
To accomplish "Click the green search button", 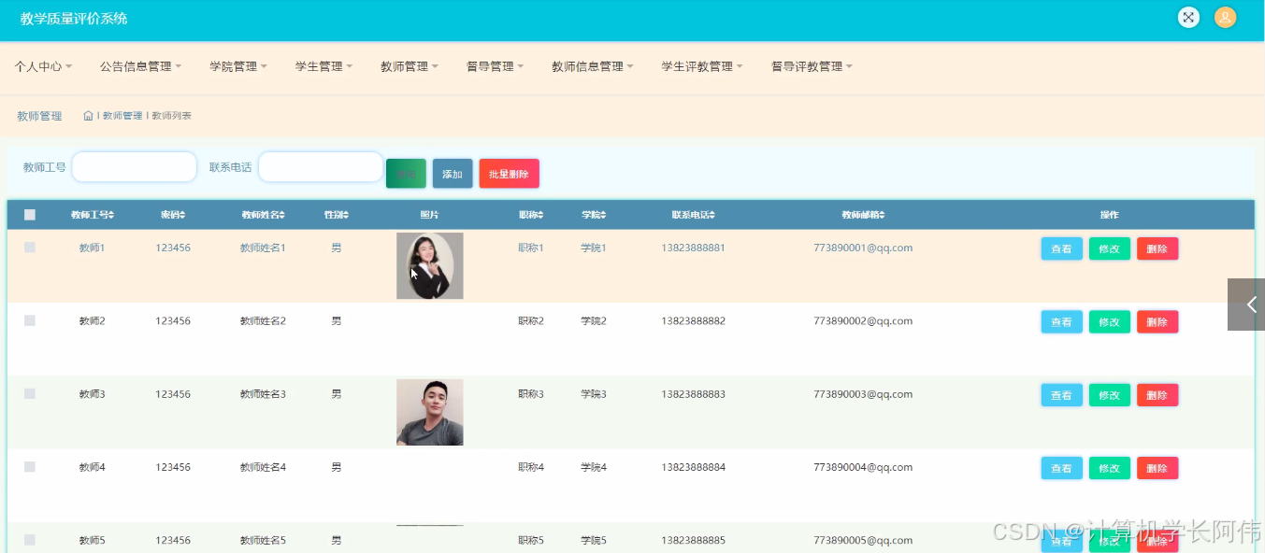I will [x=406, y=174].
